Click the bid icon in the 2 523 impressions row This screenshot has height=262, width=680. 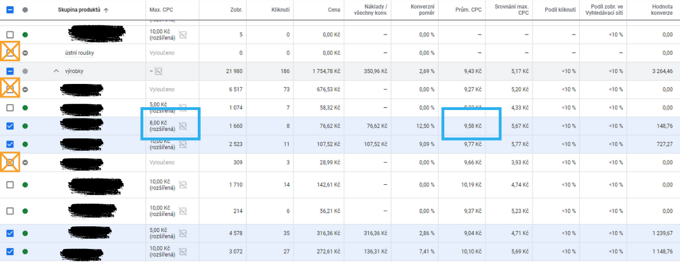coord(183,145)
